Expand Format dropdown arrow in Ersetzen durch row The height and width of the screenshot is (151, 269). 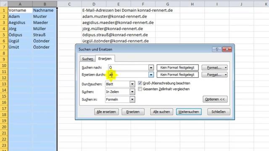tap(226, 75)
